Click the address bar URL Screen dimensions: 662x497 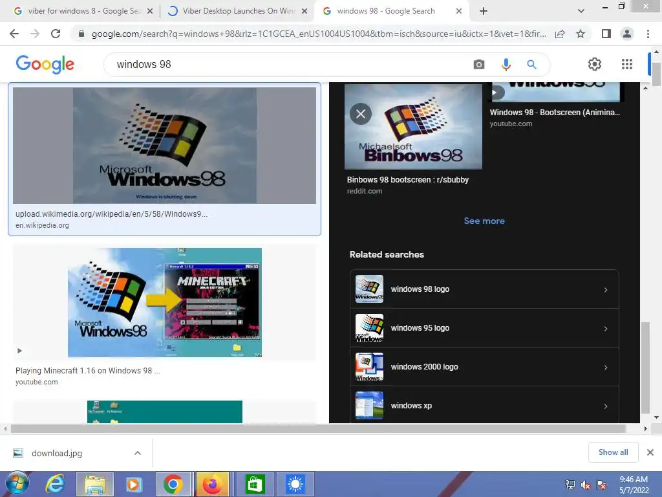point(319,34)
